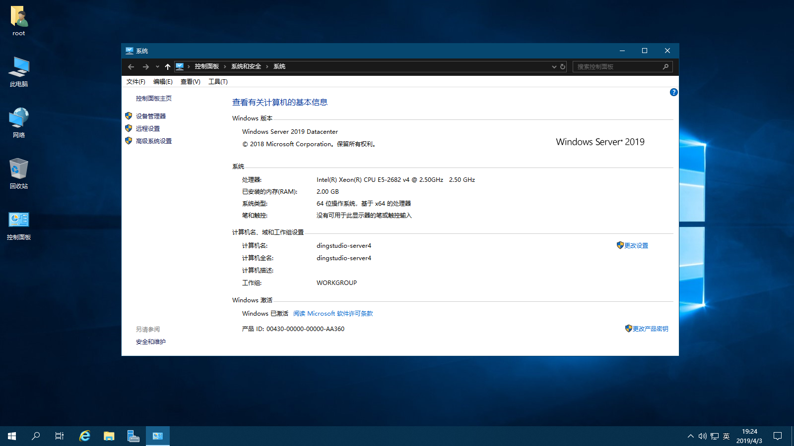
Task: Click the search magnifier in control panel search
Action: coord(665,66)
